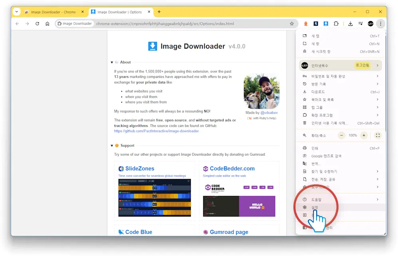Choose 새 창 (new window) menu entry
The width and height of the screenshot is (398, 256).
pyautogui.click(x=341, y=44)
